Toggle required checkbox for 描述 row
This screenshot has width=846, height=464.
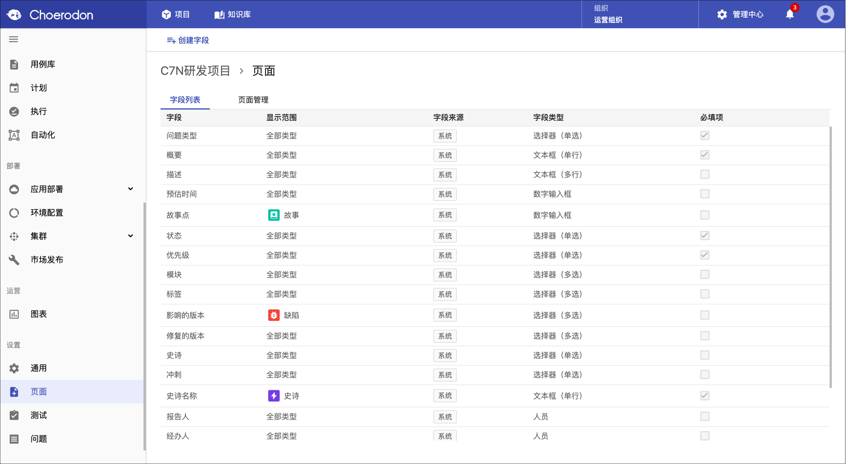[x=705, y=174]
